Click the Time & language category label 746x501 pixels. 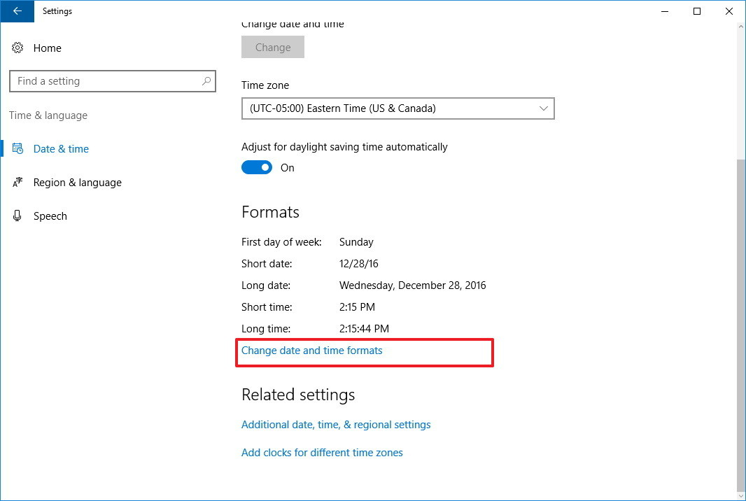click(48, 115)
